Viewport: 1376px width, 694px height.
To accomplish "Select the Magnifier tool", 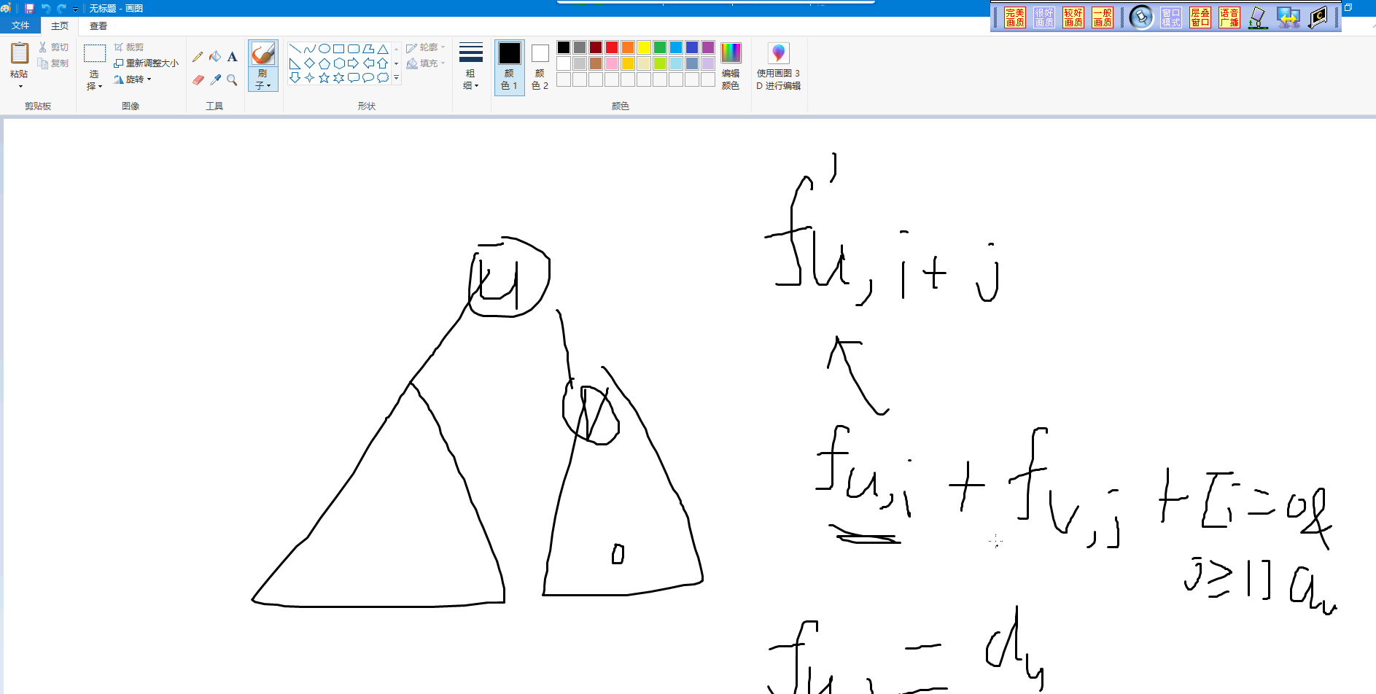I will [232, 80].
